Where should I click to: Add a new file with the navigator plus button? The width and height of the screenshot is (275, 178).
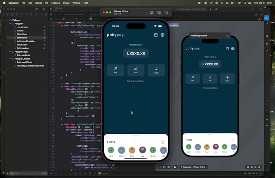[8, 174]
